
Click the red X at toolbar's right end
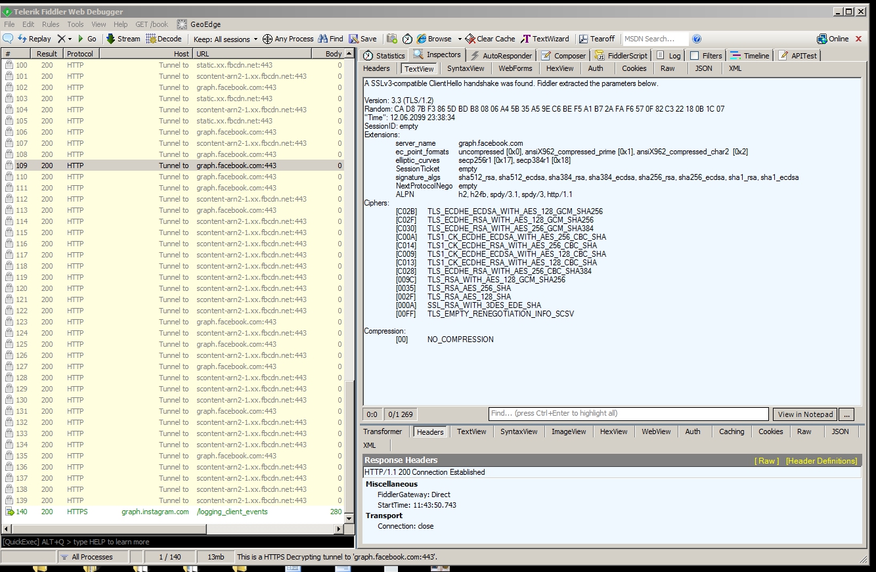858,39
